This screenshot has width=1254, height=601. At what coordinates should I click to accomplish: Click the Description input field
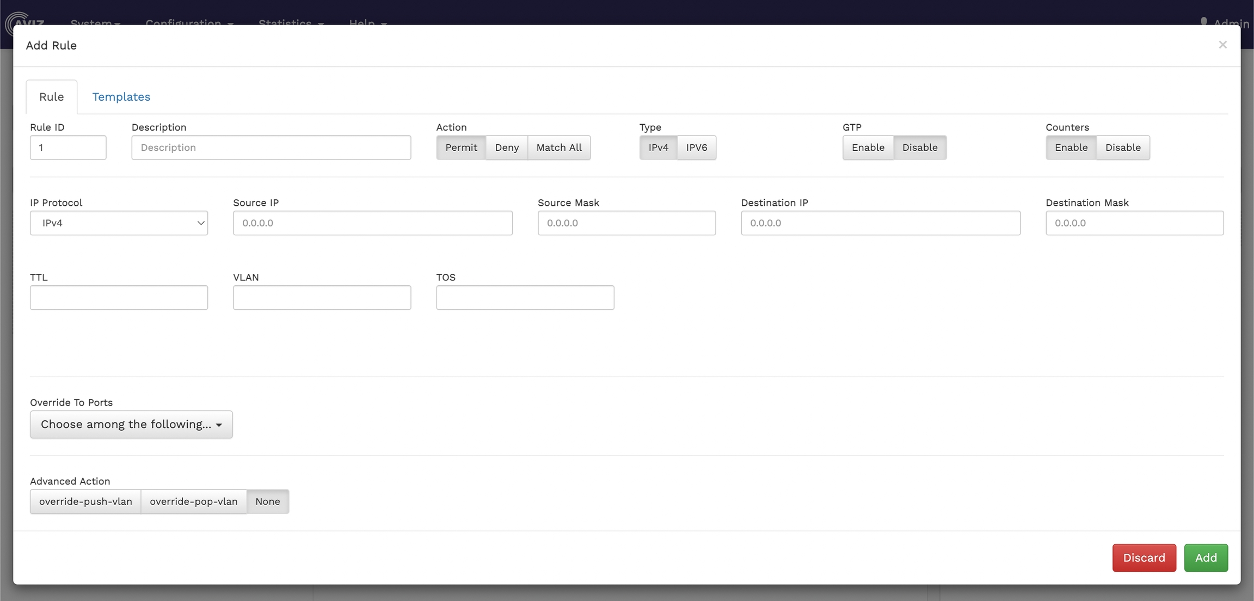click(x=271, y=148)
